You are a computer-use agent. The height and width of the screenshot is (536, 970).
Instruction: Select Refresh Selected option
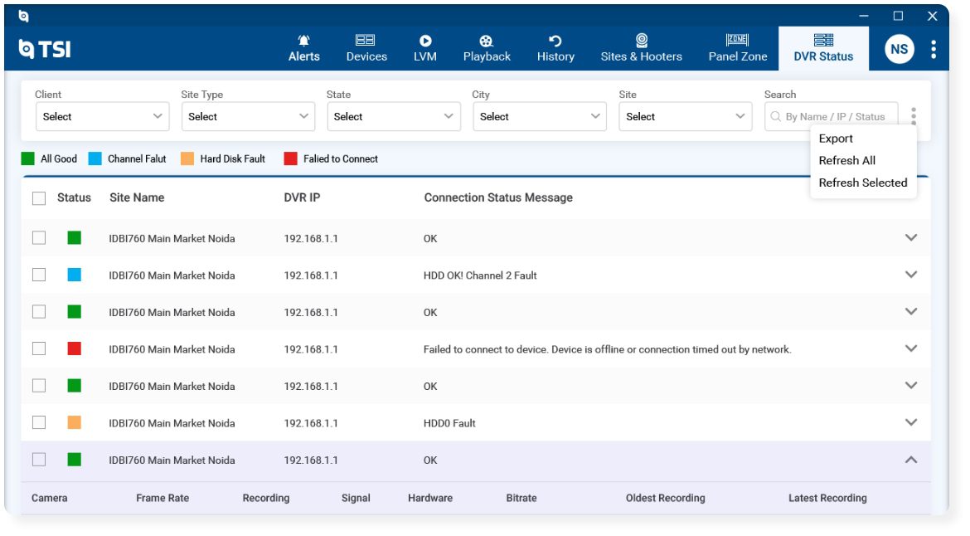[863, 183]
